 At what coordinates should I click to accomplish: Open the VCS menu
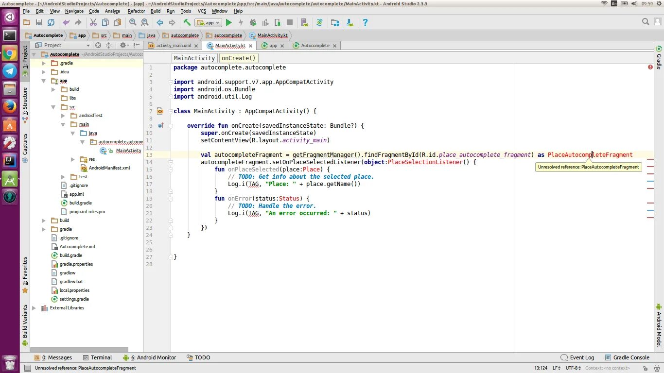click(x=202, y=11)
